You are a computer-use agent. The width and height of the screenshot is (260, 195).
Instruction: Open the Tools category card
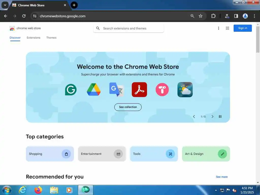[x=154, y=154]
